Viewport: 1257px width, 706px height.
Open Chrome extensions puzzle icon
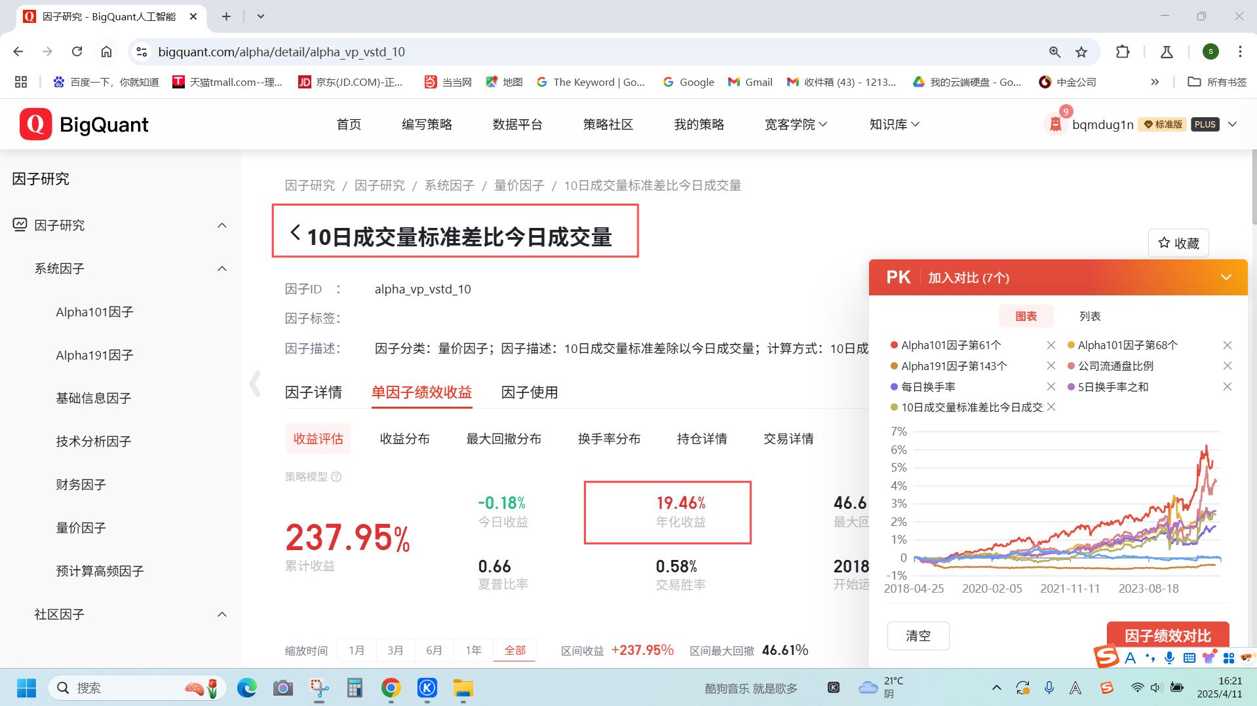pyautogui.click(x=1123, y=52)
